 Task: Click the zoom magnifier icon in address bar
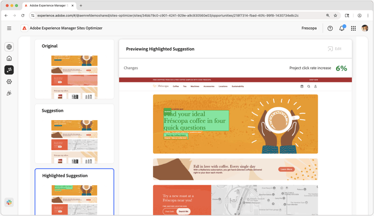point(328,15)
